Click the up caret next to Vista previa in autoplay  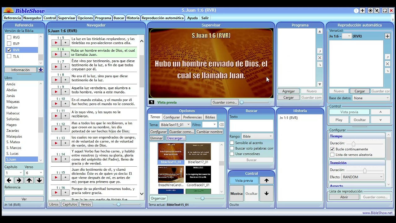pos(381,112)
